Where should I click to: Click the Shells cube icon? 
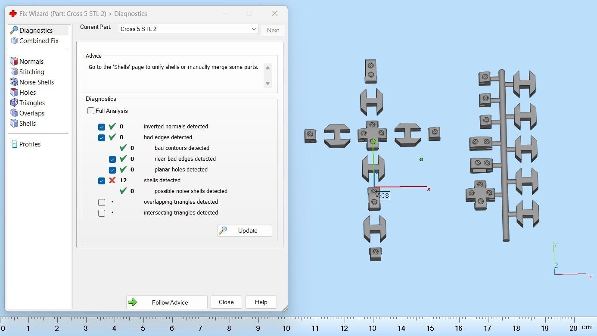coord(14,123)
